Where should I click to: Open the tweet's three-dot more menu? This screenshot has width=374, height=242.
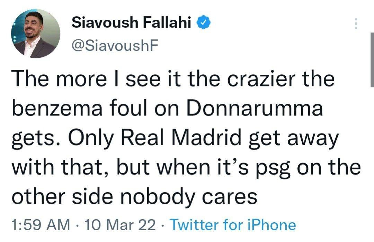click(x=355, y=24)
